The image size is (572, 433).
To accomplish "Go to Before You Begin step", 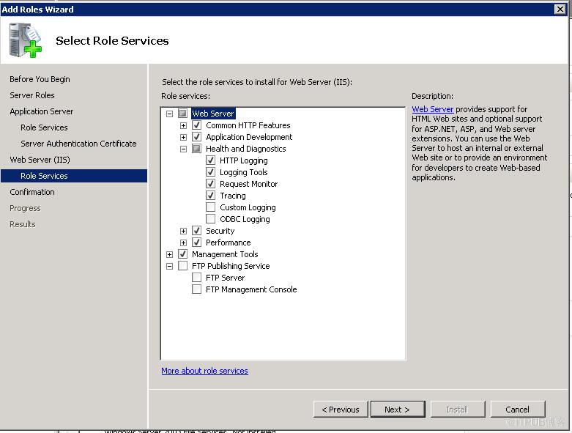I will [40, 79].
